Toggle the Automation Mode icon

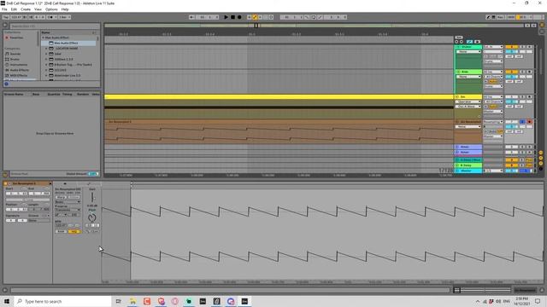469,42
